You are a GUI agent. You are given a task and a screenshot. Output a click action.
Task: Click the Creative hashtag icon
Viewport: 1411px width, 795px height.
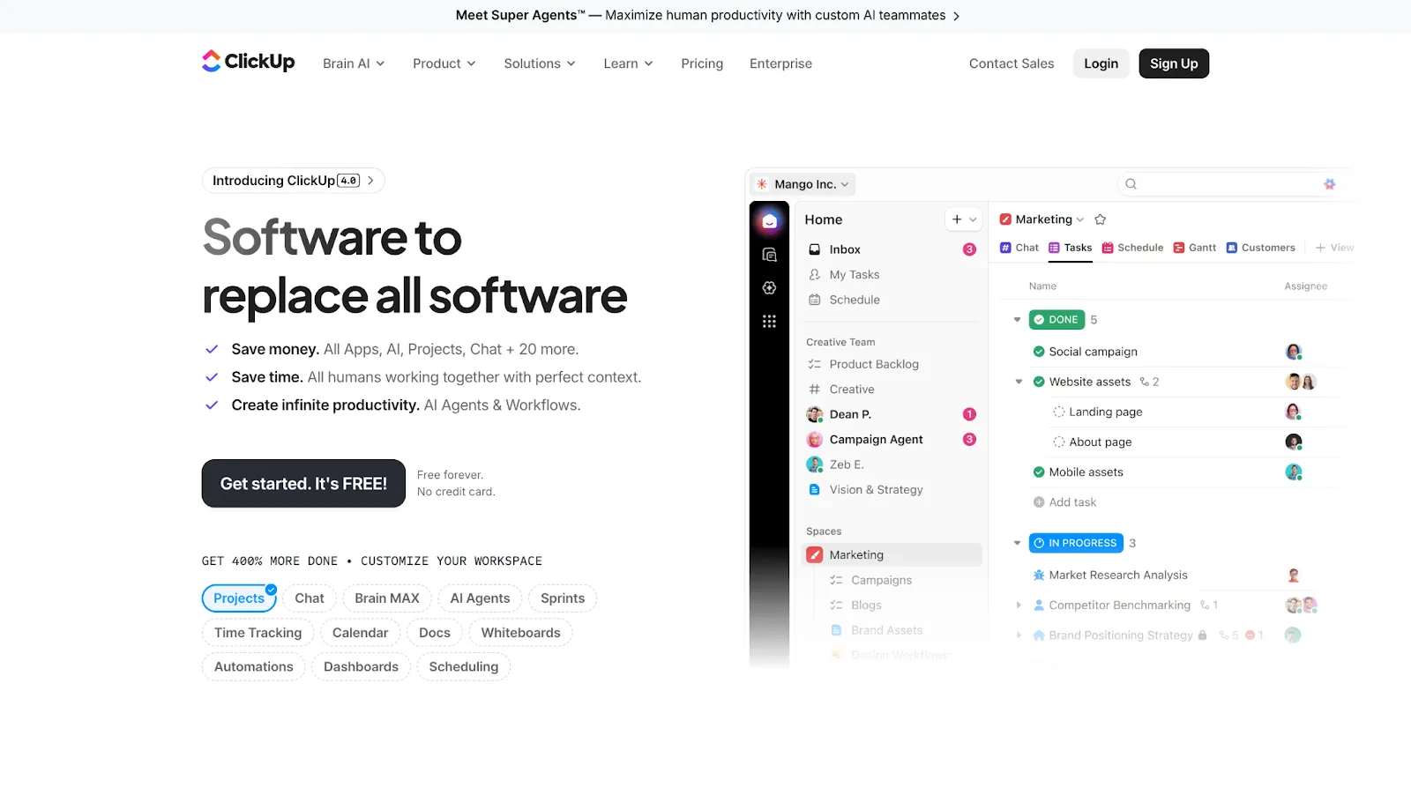815,389
